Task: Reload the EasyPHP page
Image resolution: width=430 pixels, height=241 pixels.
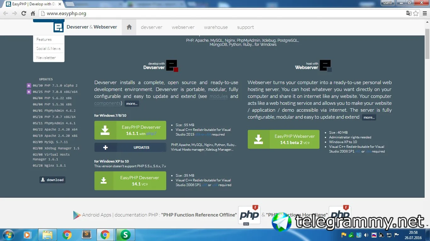Action: [x=24, y=13]
